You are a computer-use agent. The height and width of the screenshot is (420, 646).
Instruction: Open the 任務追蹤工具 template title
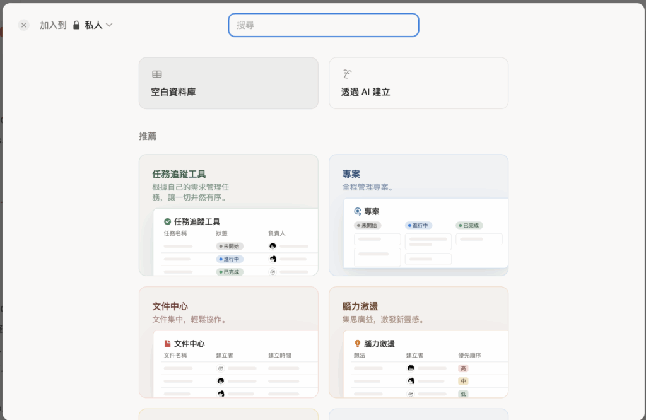click(x=179, y=173)
